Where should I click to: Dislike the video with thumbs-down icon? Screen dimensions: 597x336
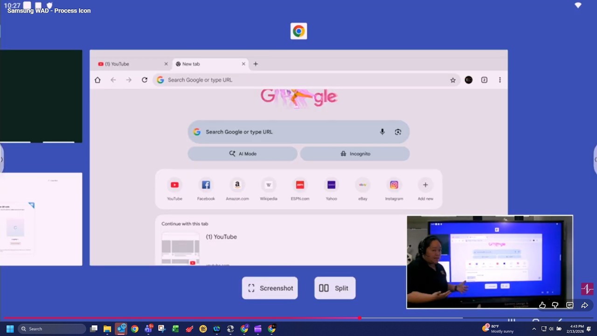tap(555, 305)
